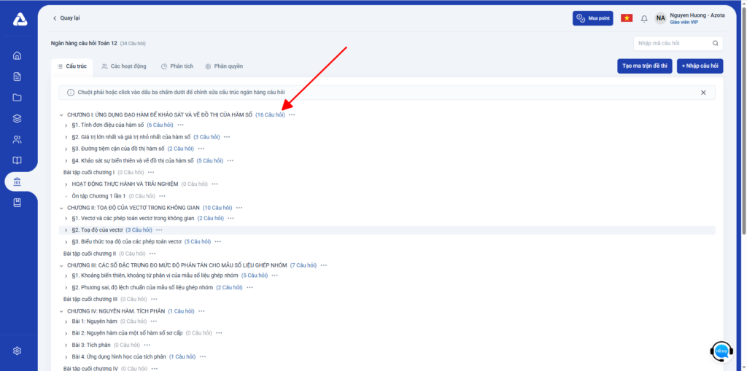The height and width of the screenshot is (371, 747).
Task: Click the stacked layers icon in the sidebar
Action: 18,119
